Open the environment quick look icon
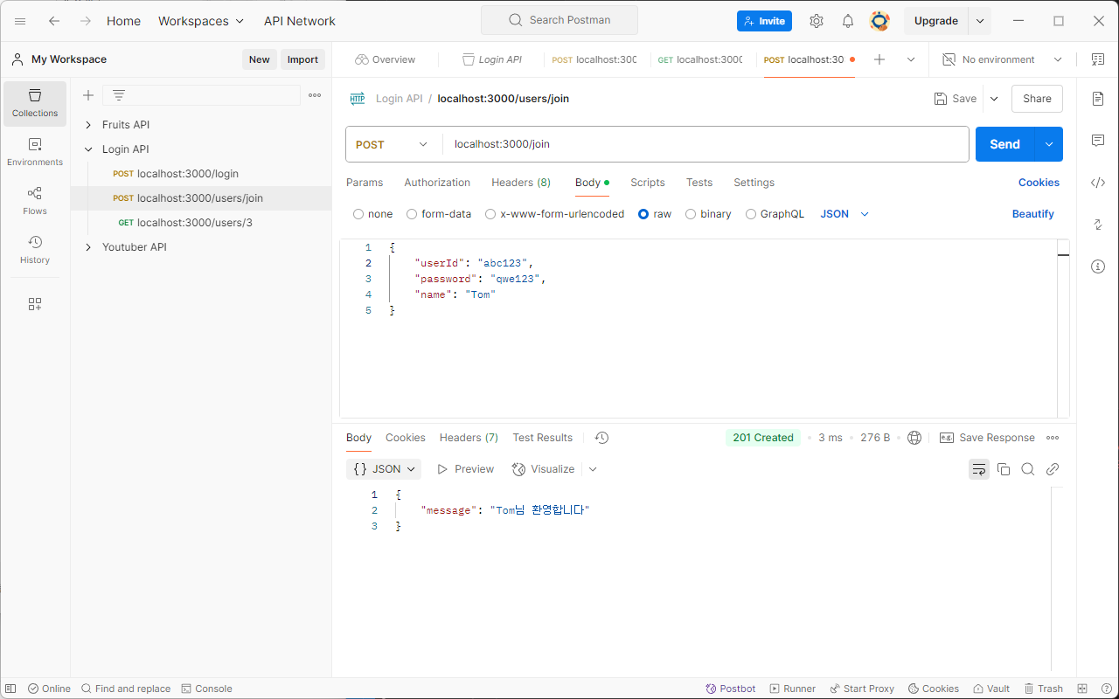 (x=1098, y=59)
